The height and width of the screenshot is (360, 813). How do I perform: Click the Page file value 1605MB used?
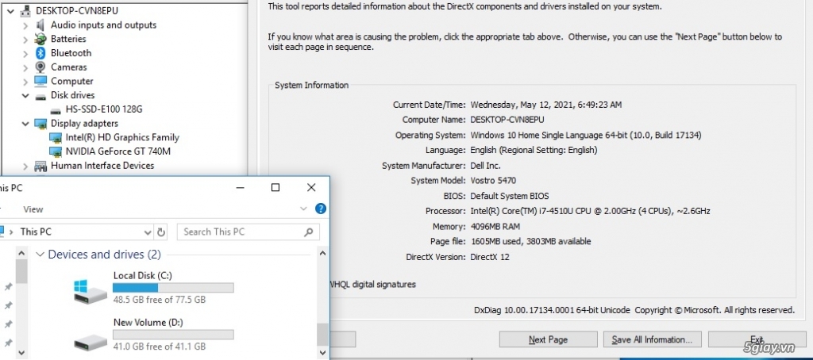(x=530, y=241)
